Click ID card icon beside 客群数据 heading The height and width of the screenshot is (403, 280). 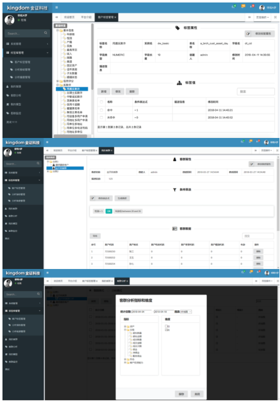pyautogui.click(x=174, y=228)
